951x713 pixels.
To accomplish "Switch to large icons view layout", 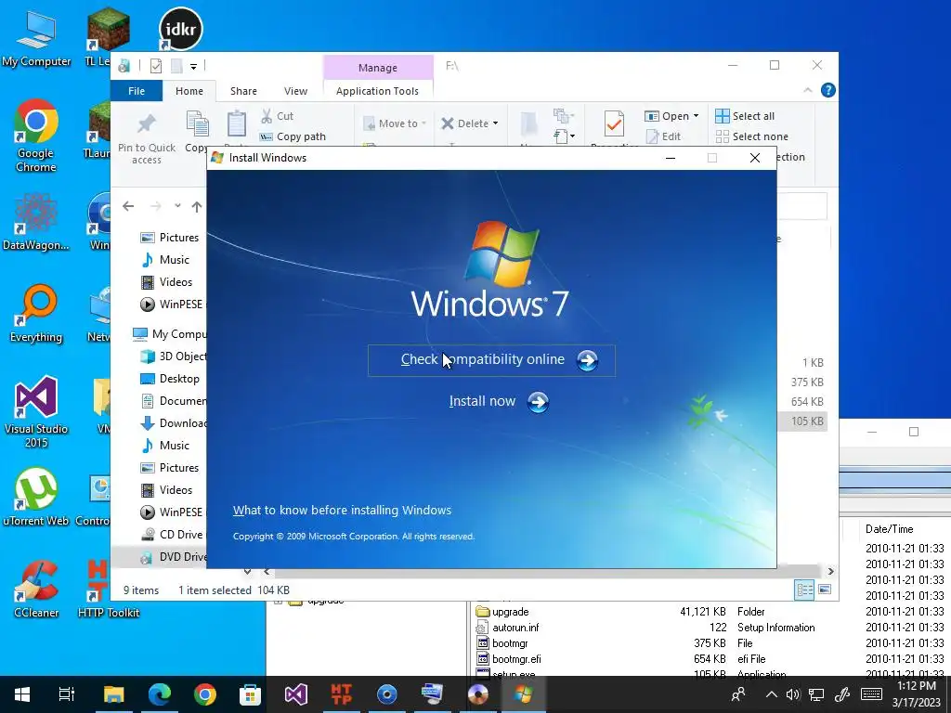I will [825, 590].
